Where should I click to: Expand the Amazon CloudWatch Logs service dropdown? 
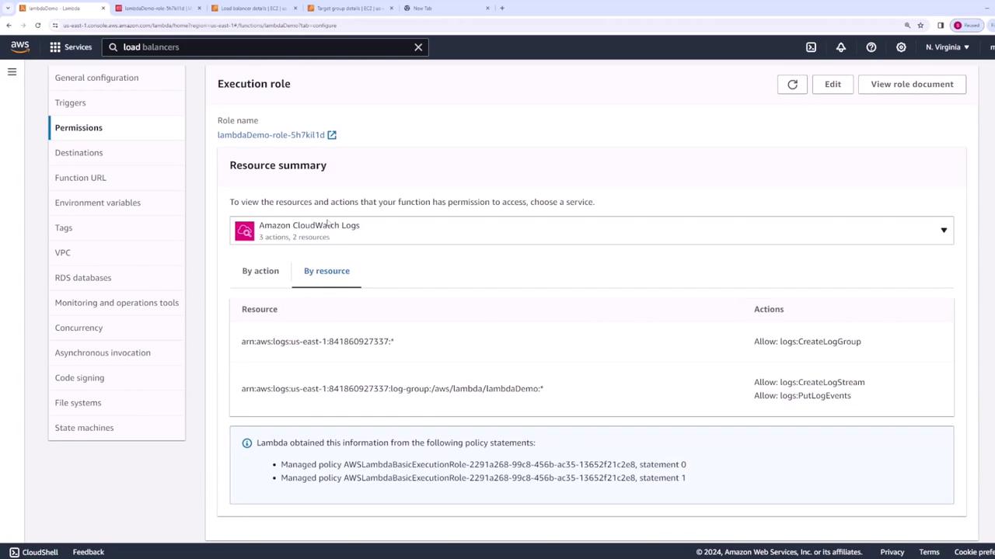(592, 231)
